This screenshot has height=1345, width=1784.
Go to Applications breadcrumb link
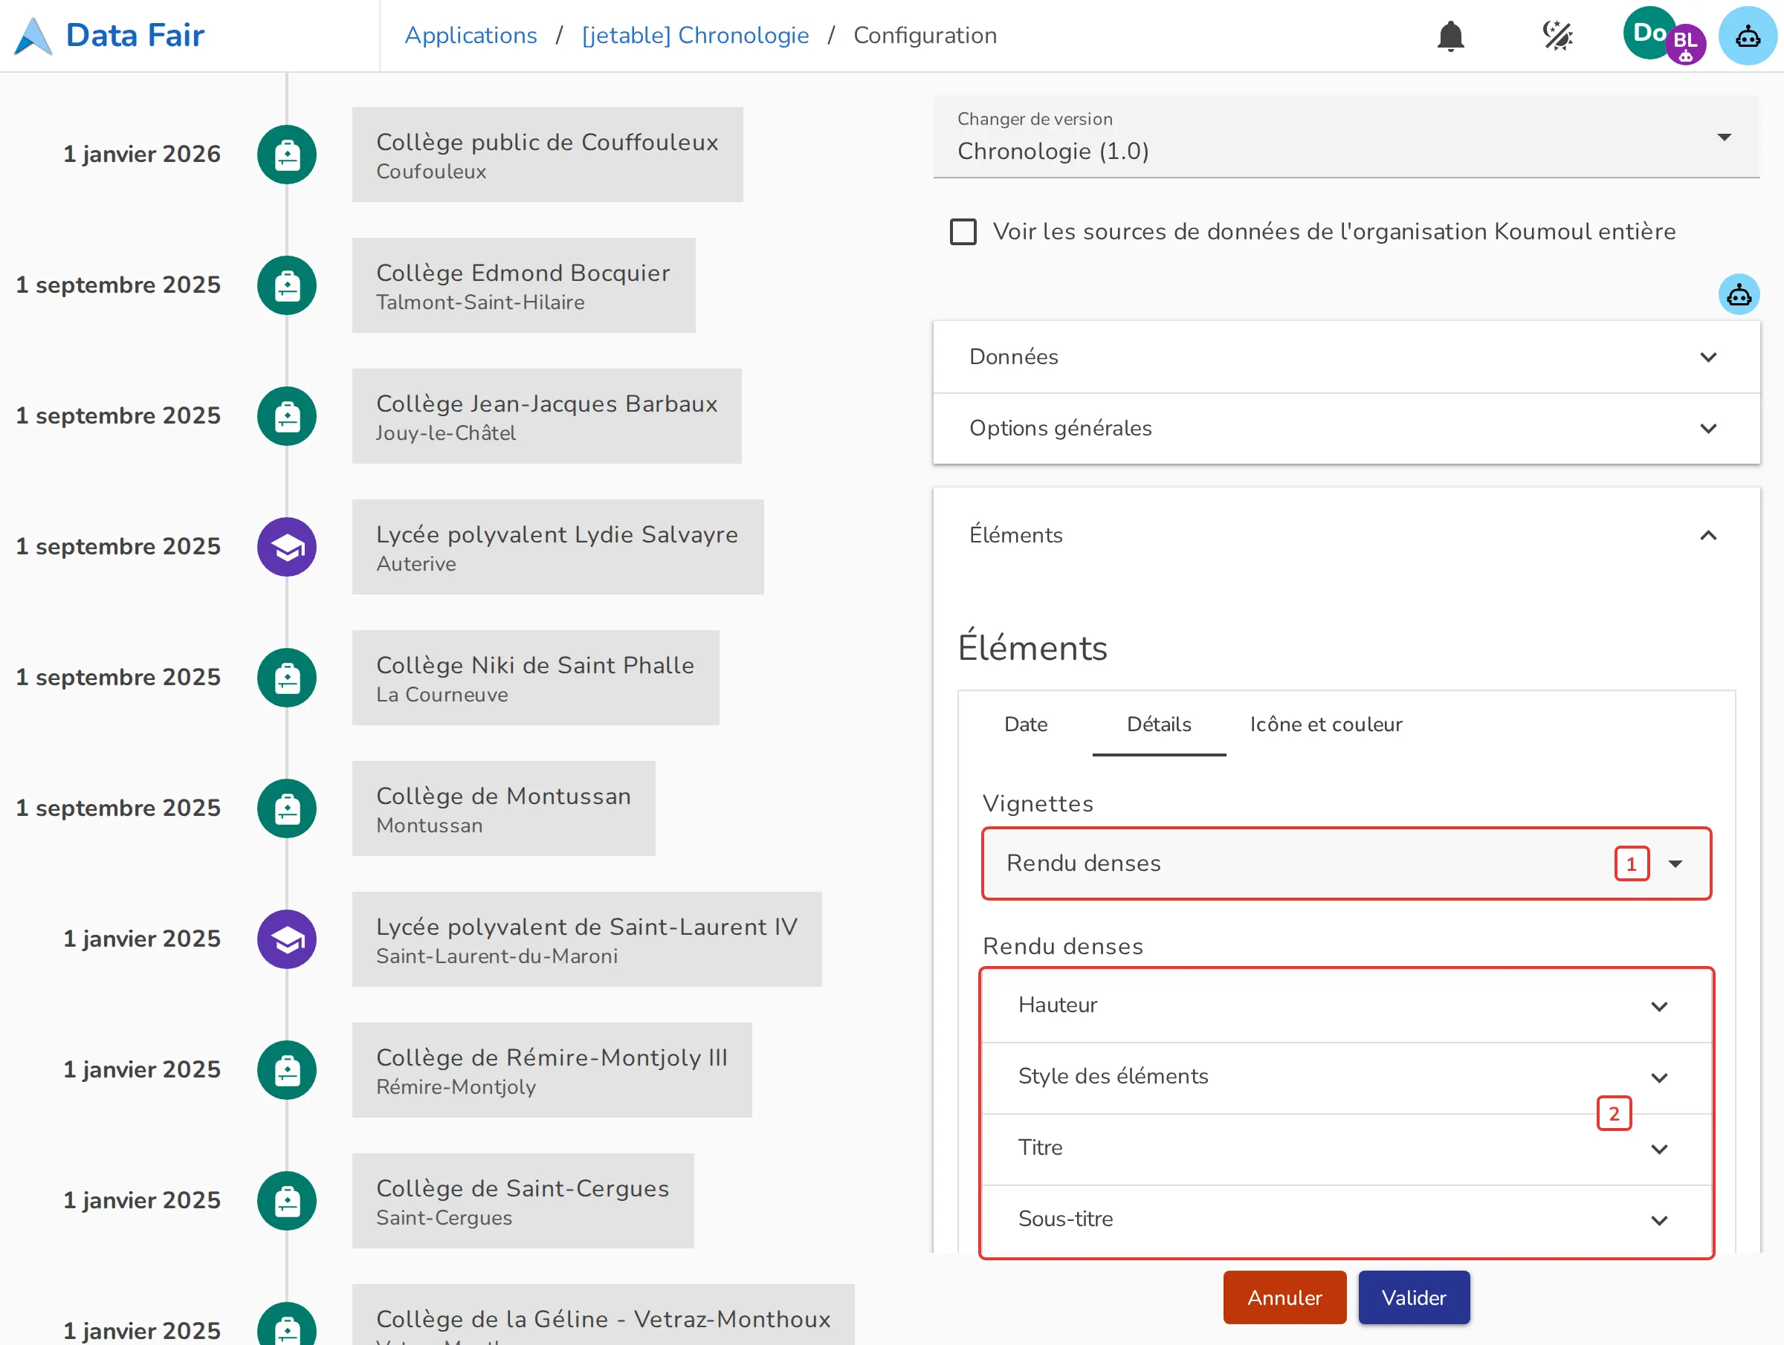point(471,36)
